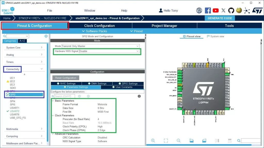Open the GPIO Settings tab
Image resolution: width=264 pixels, height=148 pixels.
128,83
